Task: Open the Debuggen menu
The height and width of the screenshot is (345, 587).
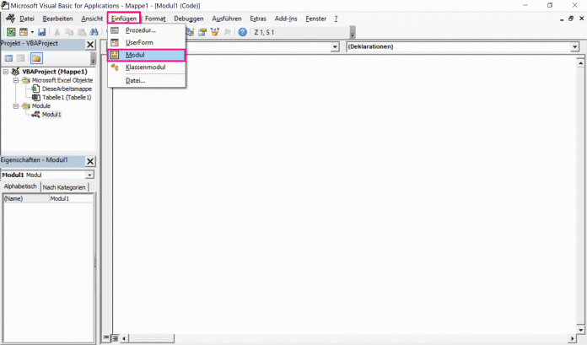Action: [x=189, y=18]
